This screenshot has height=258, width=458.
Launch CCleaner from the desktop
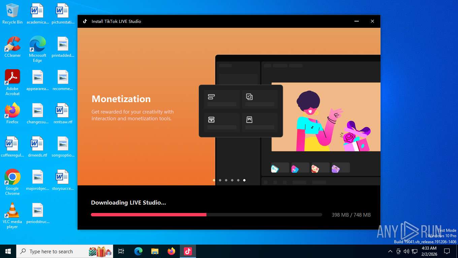pos(12,47)
